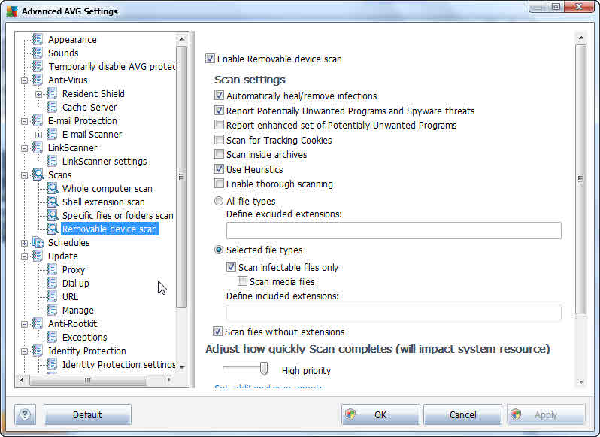Image resolution: width=600 pixels, height=437 pixels.
Task: Click the Exceptions tree icon
Action: click(52, 337)
